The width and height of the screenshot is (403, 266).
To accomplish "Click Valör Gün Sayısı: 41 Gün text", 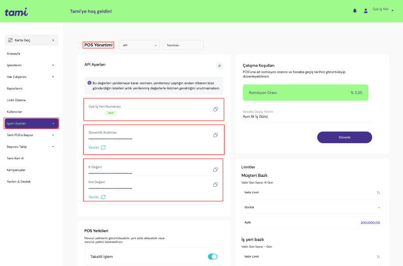I will pos(257,183).
